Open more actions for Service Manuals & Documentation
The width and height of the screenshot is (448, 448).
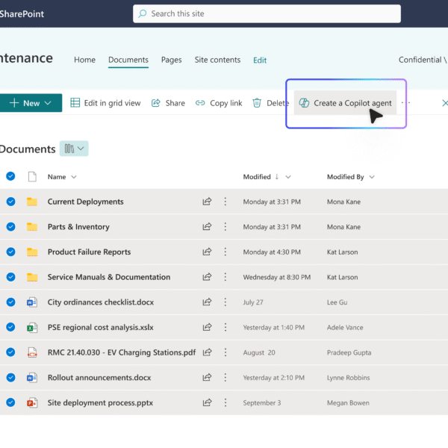click(225, 277)
